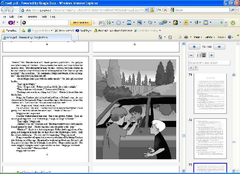
Task: Click the RSS feeds icon
Action: coord(170,37)
